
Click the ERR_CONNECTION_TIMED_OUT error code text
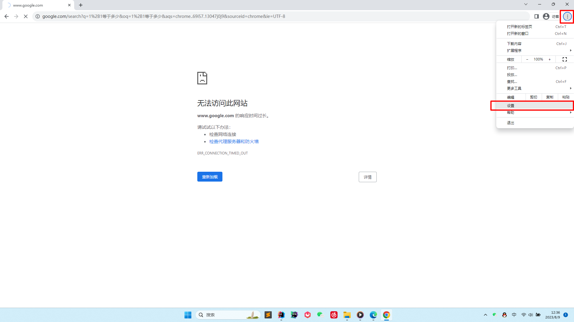tap(222, 153)
